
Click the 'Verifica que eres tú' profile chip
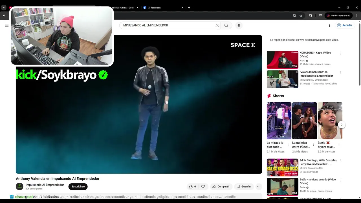tap(339, 16)
